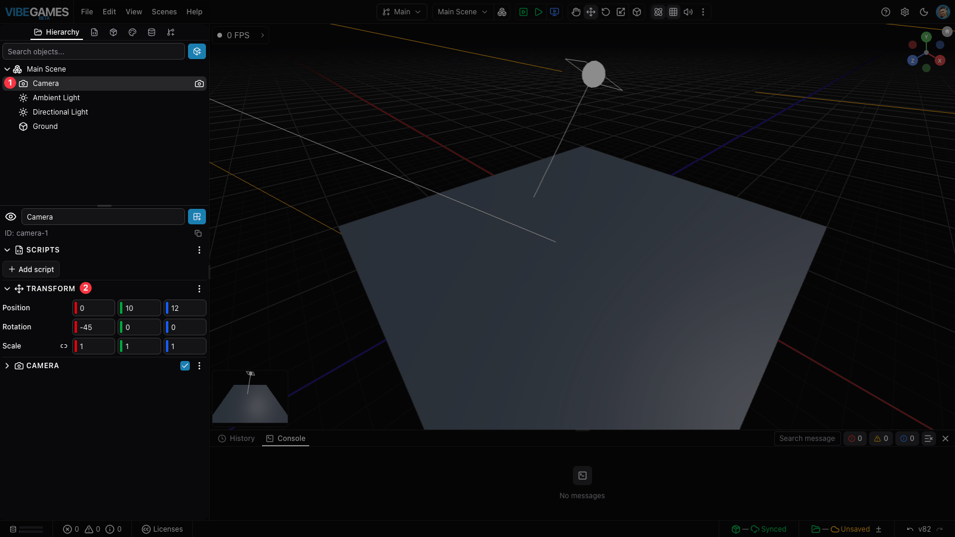Switch to the History tab
The image size is (955, 537).
click(x=236, y=439)
